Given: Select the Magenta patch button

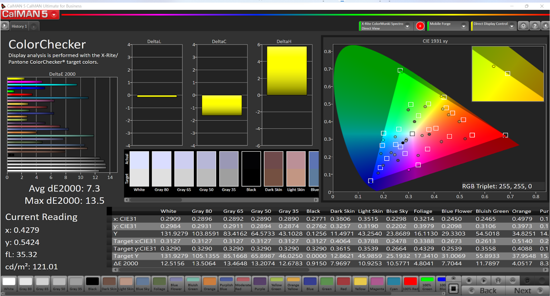Looking at the screenshot, I should click(x=377, y=284).
